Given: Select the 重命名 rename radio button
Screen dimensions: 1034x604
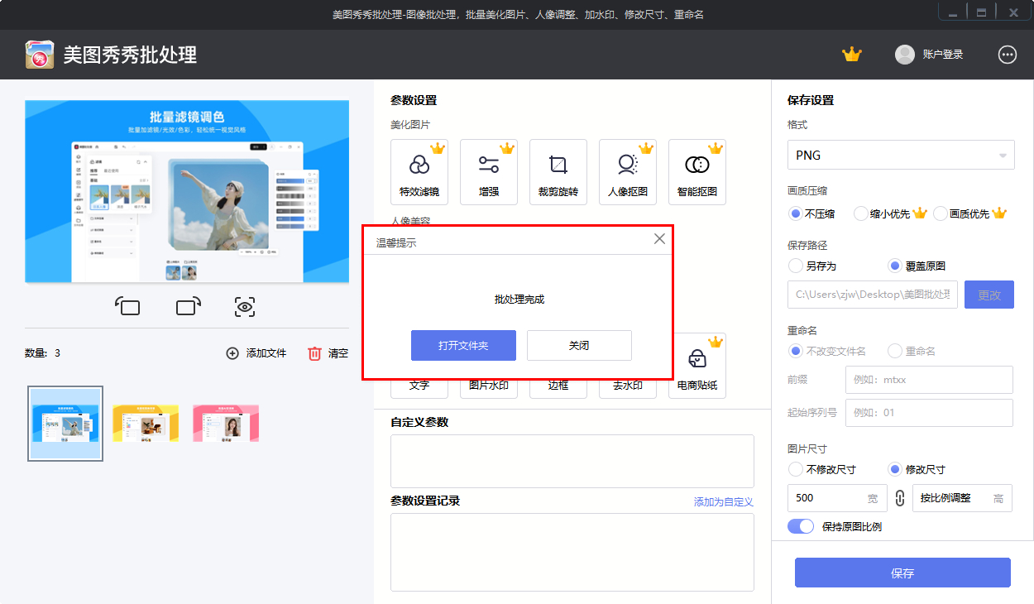Looking at the screenshot, I should pyautogui.click(x=894, y=351).
